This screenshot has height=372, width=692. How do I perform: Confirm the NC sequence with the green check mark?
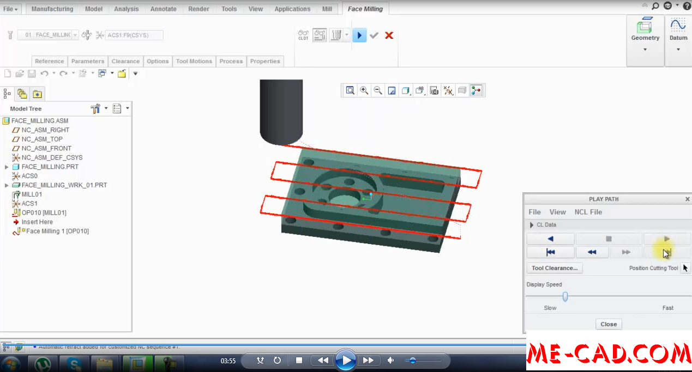tap(374, 35)
